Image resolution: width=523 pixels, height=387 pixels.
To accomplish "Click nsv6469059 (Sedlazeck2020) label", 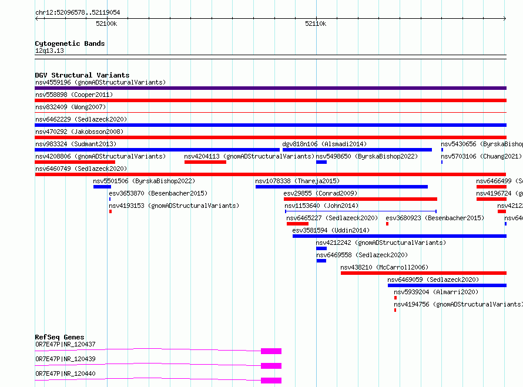I will 433,280.
